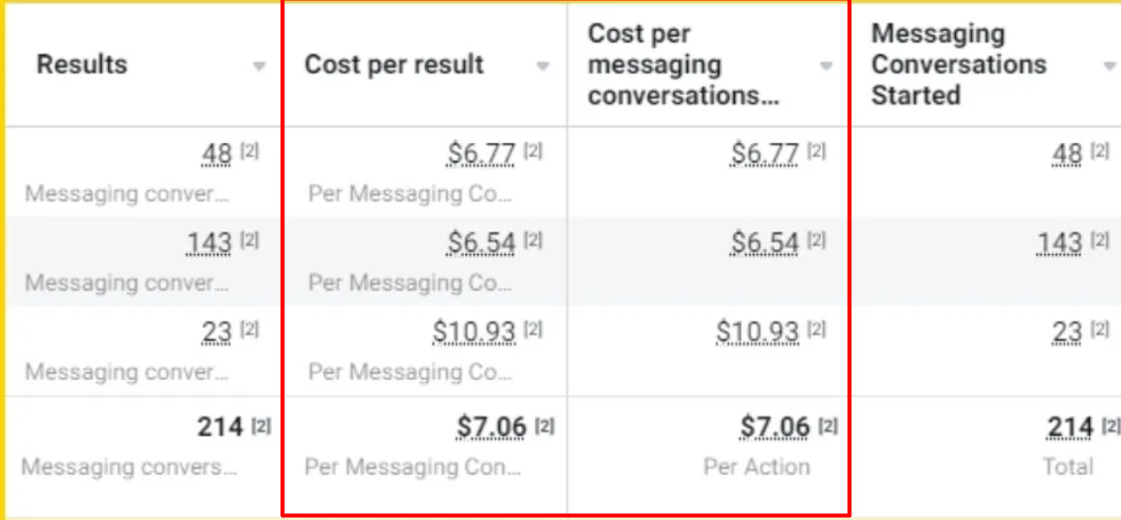Click footnote [2] beside $10.93 in messaging conversations column
The image size is (1121, 520).
[x=816, y=329]
